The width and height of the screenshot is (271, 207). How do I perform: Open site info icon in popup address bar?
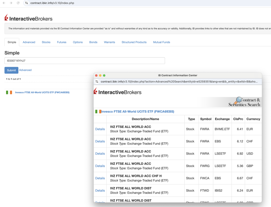(97, 82)
